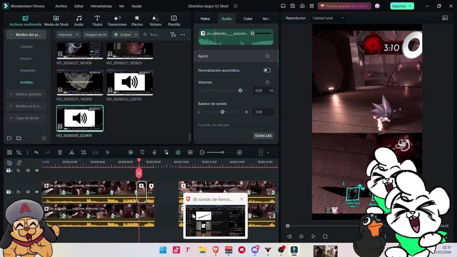The width and height of the screenshot is (457, 257).
Task: Mute track 2 speaker icon
Action: pos(28,192)
